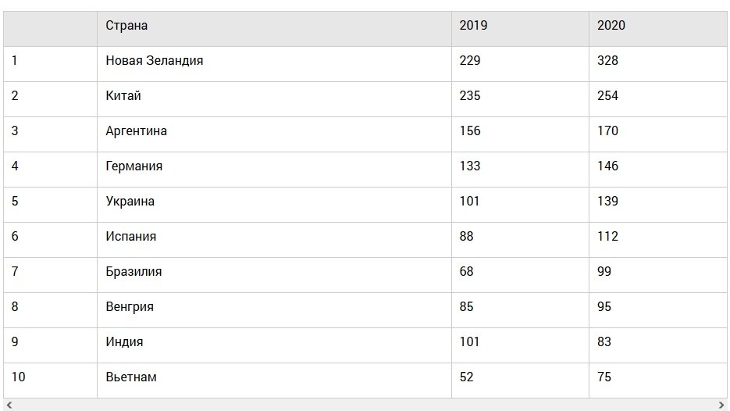The height and width of the screenshot is (411, 730).
Task: Click the 328 value for New Zealand 2020
Action: (x=607, y=61)
